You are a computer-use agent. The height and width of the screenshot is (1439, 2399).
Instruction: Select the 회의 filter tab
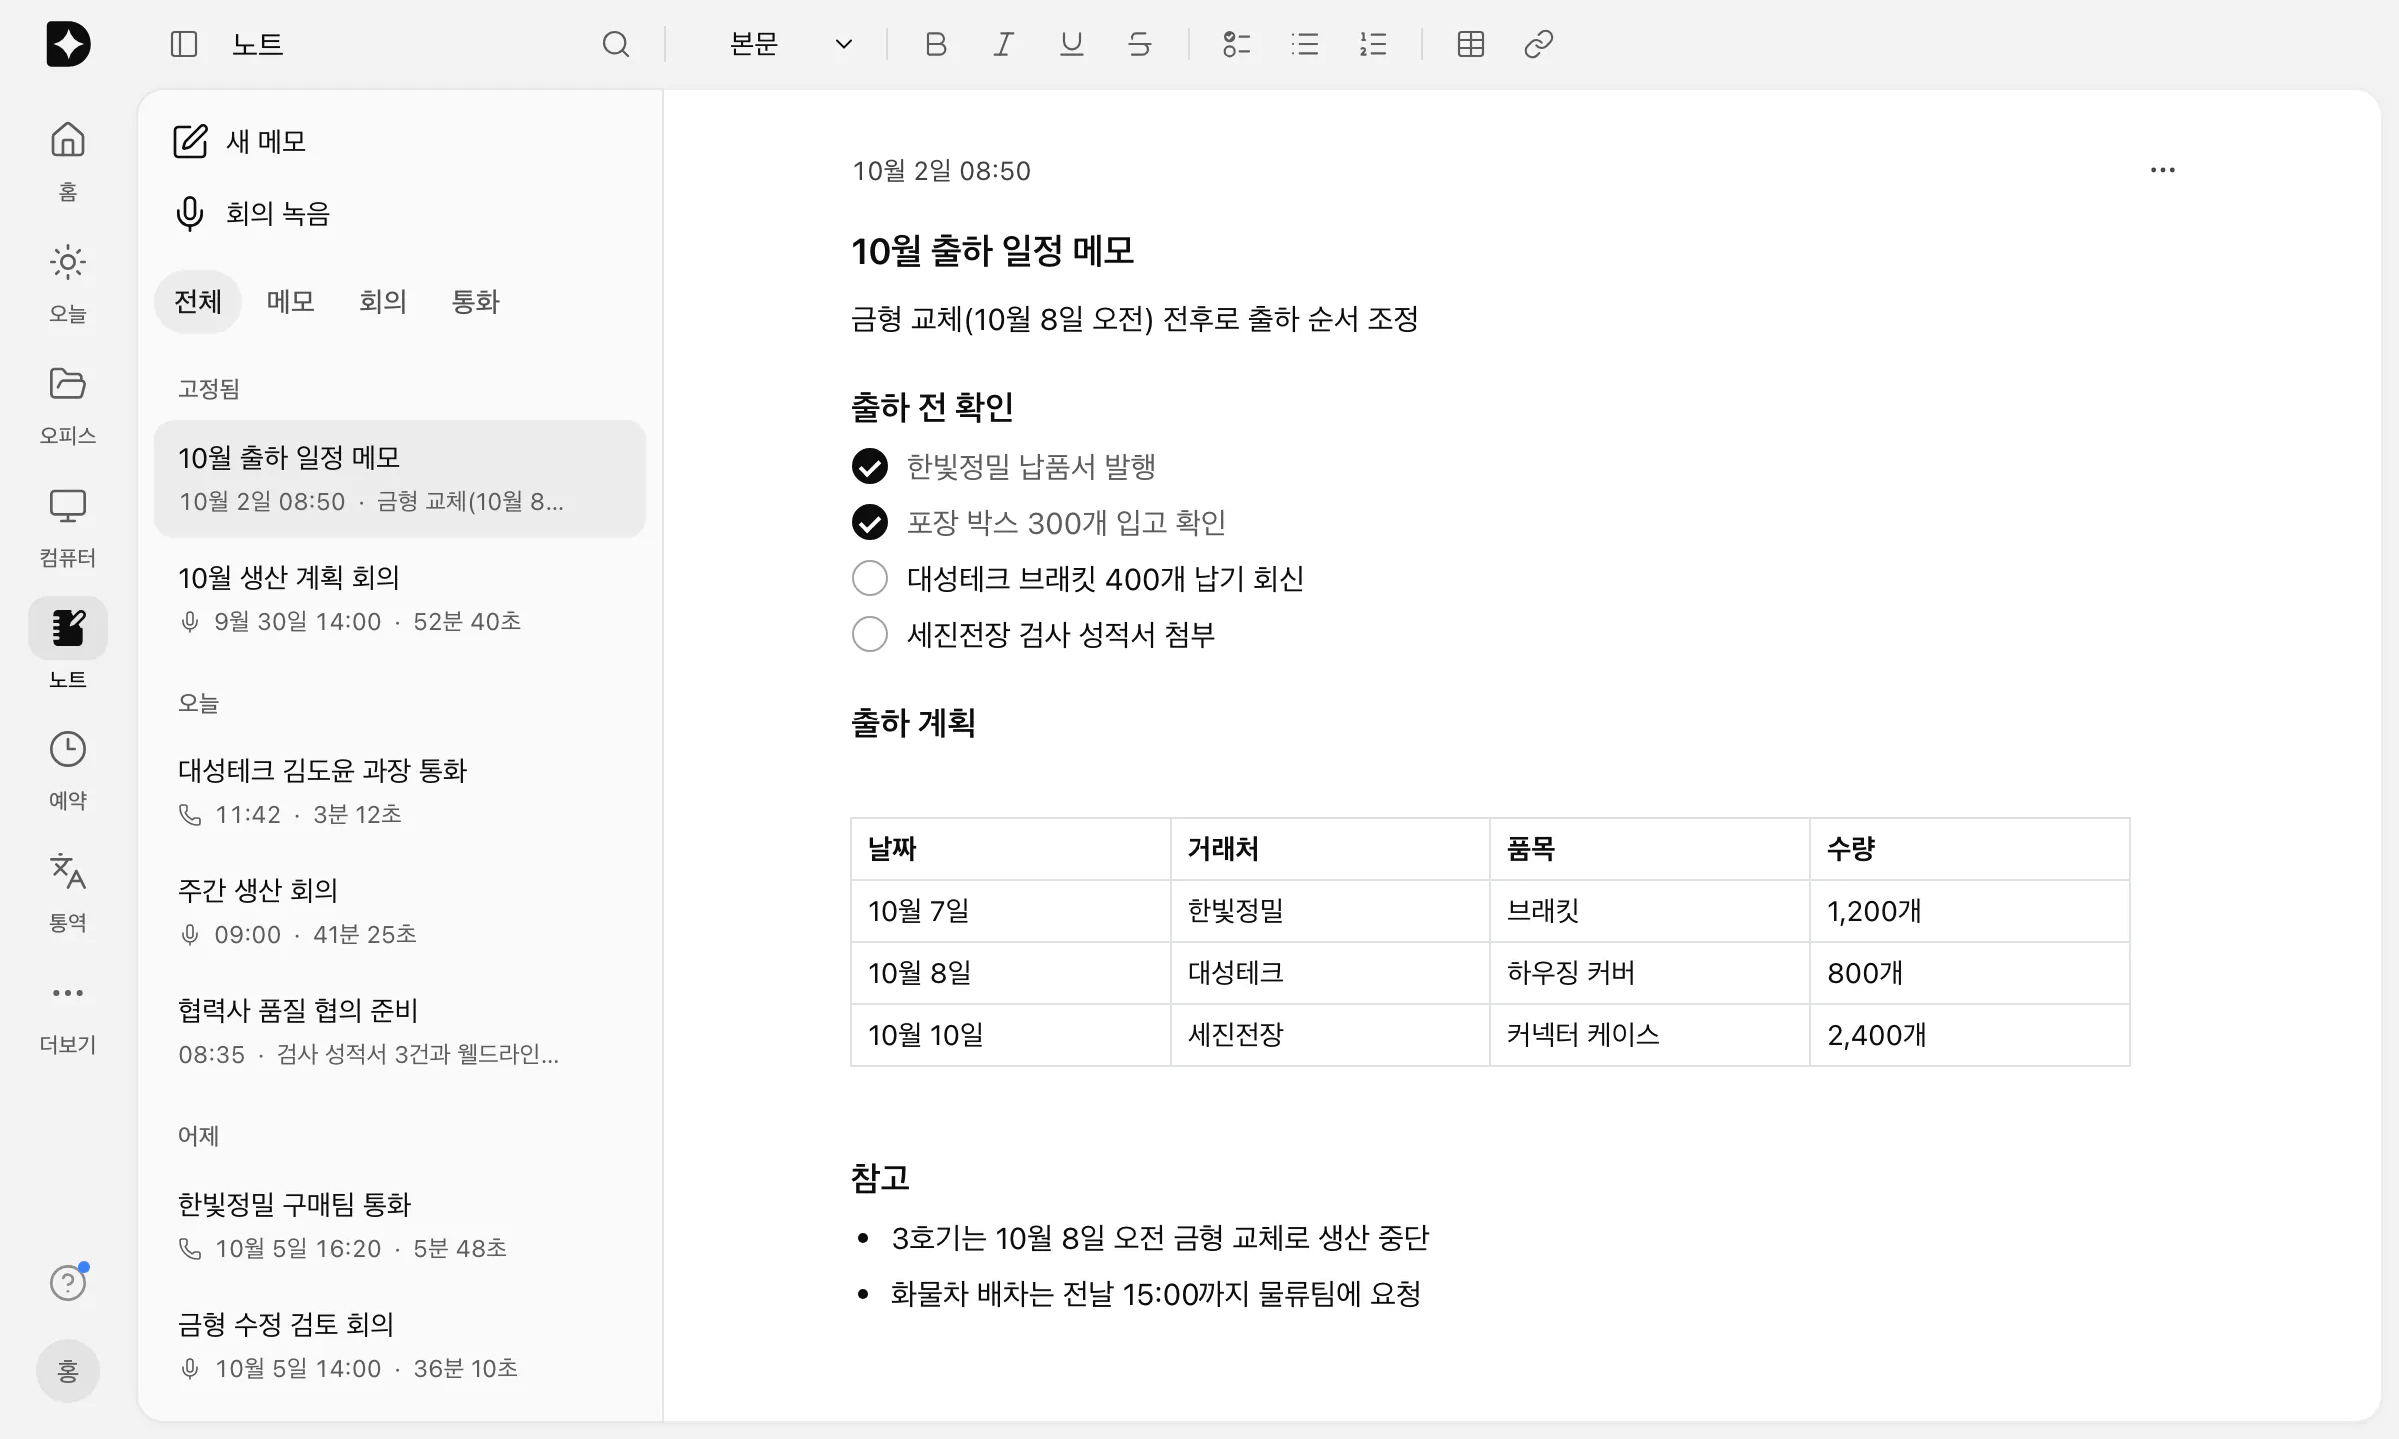tap(383, 302)
